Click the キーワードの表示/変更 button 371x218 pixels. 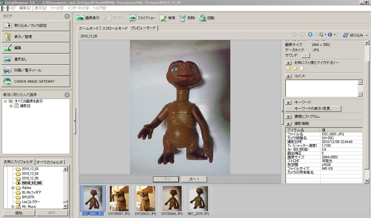tap(313, 108)
